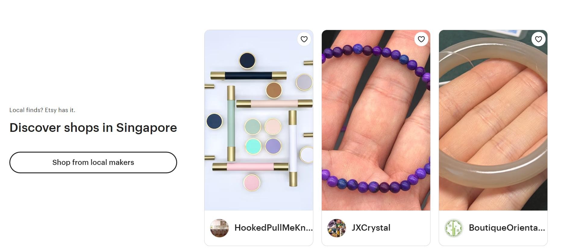The width and height of the screenshot is (561, 249).
Task: Visit the JXCrystal shop name link
Action: click(x=371, y=228)
